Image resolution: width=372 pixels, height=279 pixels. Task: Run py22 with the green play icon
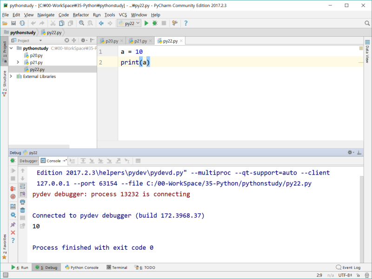[x=146, y=23]
